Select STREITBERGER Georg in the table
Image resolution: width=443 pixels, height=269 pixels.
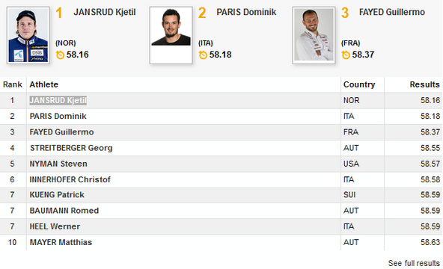tap(71, 148)
